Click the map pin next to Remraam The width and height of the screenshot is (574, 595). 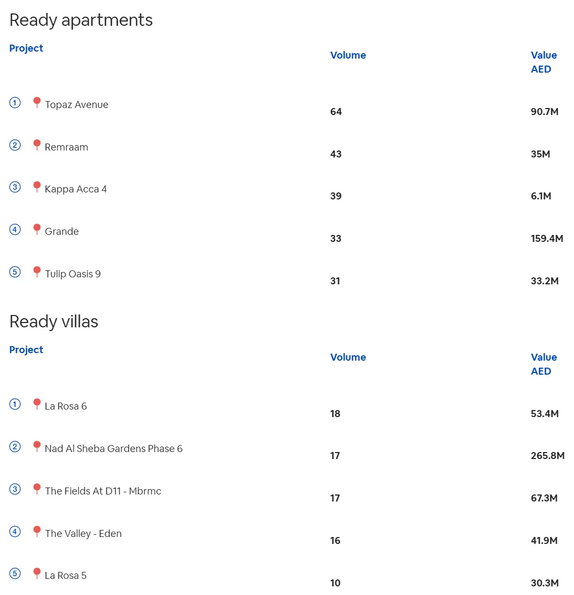pos(37,145)
